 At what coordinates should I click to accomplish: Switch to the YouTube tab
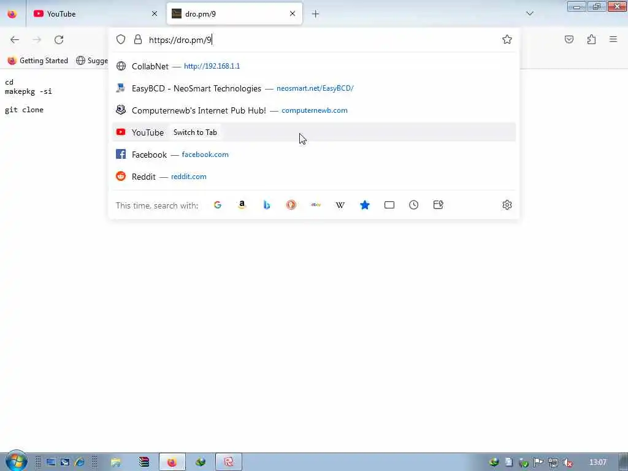tap(95, 13)
